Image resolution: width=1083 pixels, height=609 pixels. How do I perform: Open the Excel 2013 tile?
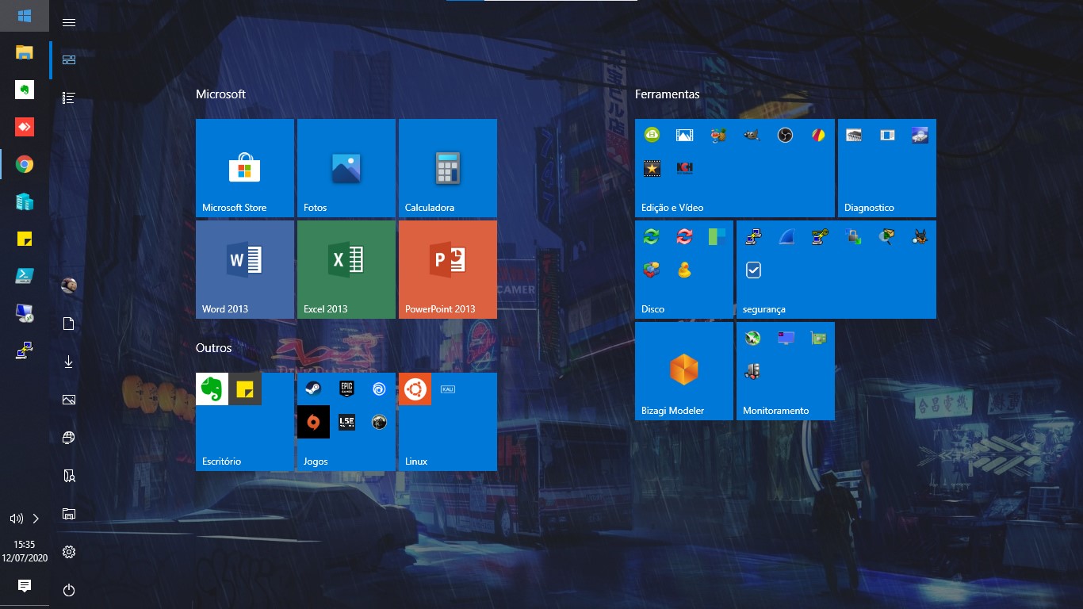(346, 270)
